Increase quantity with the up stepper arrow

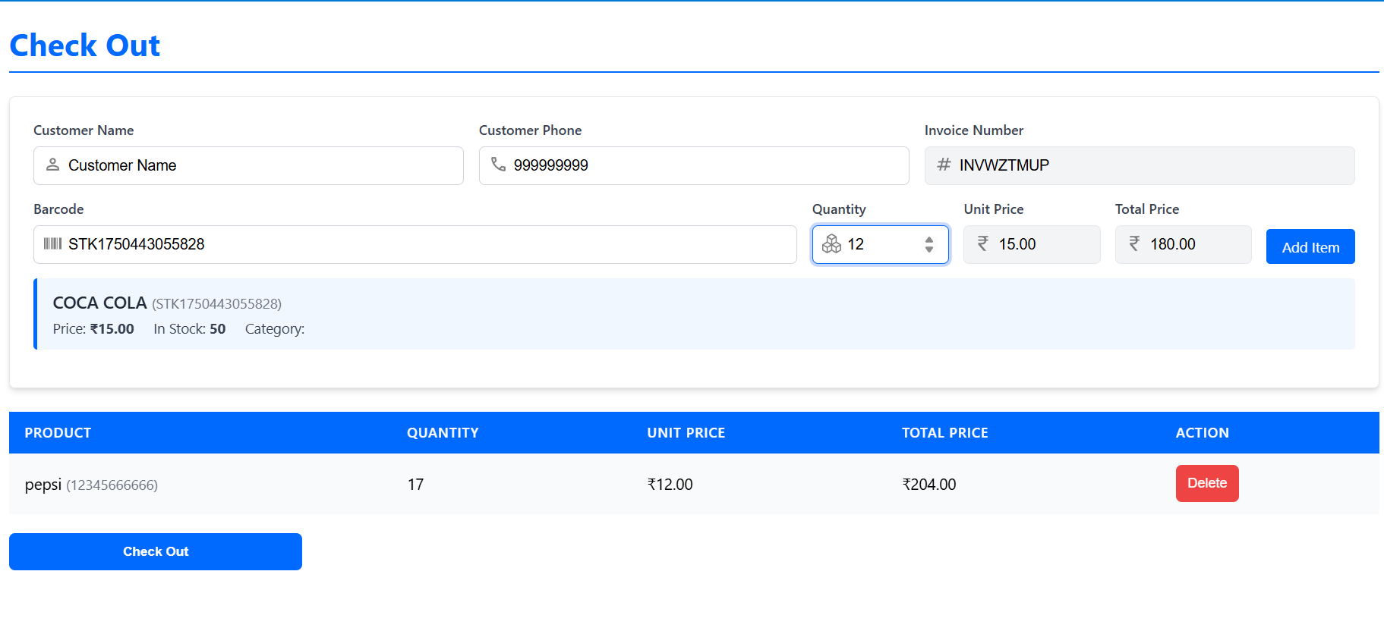point(929,239)
